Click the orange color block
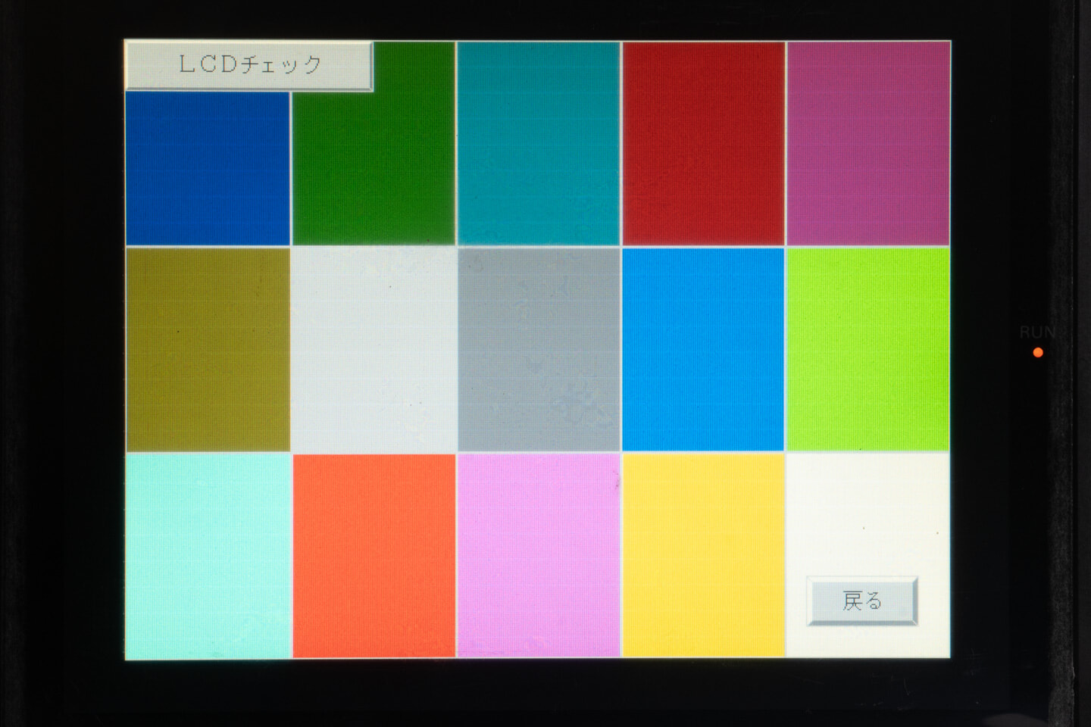 (x=374, y=556)
